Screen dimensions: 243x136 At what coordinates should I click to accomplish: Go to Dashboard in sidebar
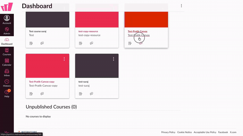(x=7, y=41)
